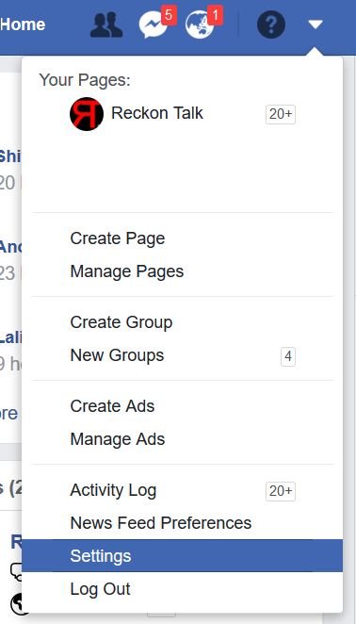The image size is (356, 624).
Task: Open the highlighted Settings item
Action: (182, 556)
